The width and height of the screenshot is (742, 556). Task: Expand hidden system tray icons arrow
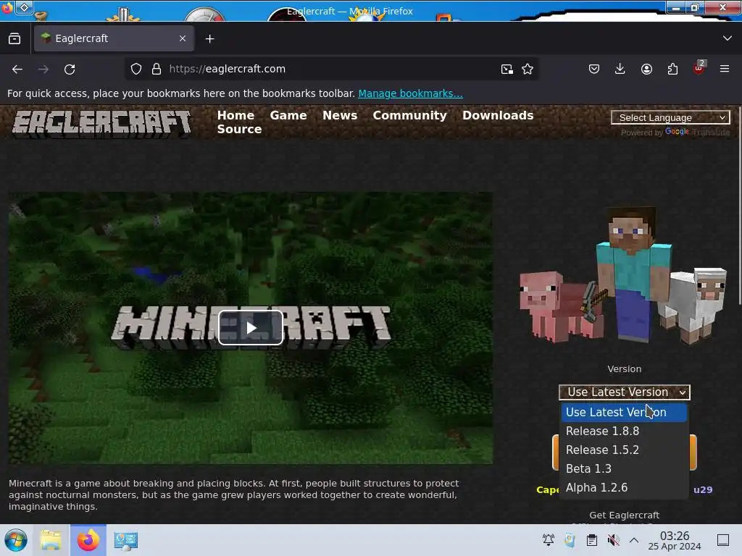click(634, 540)
